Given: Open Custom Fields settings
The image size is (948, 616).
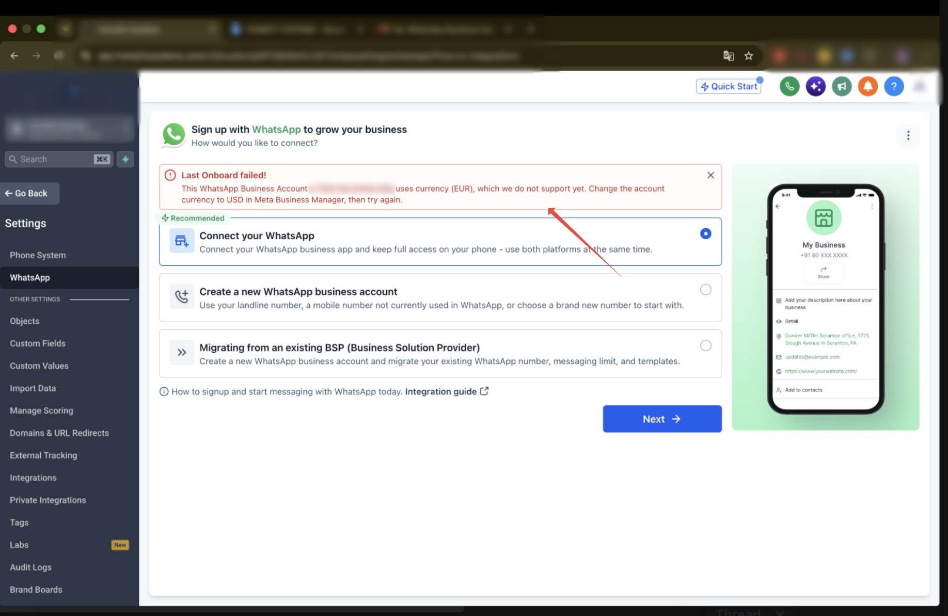Looking at the screenshot, I should pyautogui.click(x=38, y=343).
